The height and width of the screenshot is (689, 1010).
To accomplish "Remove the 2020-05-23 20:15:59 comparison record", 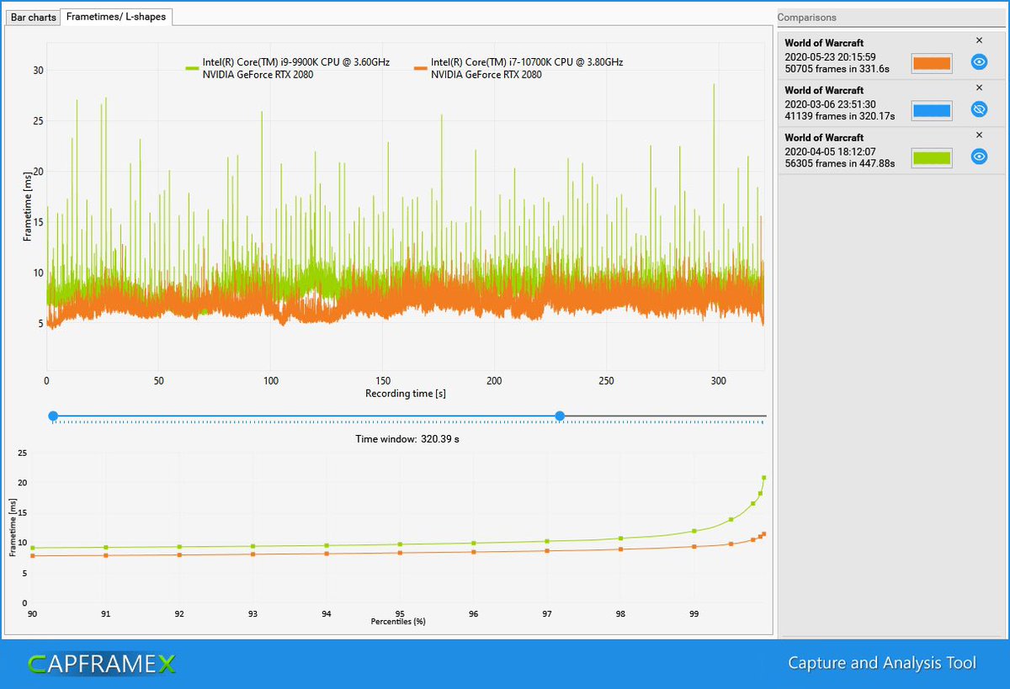I will click(x=979, y=40).
